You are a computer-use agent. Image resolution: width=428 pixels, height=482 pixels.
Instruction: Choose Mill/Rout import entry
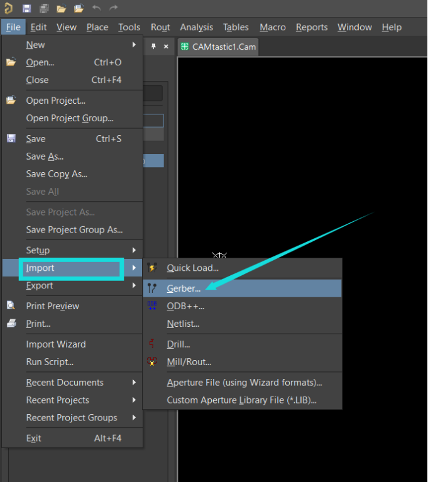coord(189,362)
